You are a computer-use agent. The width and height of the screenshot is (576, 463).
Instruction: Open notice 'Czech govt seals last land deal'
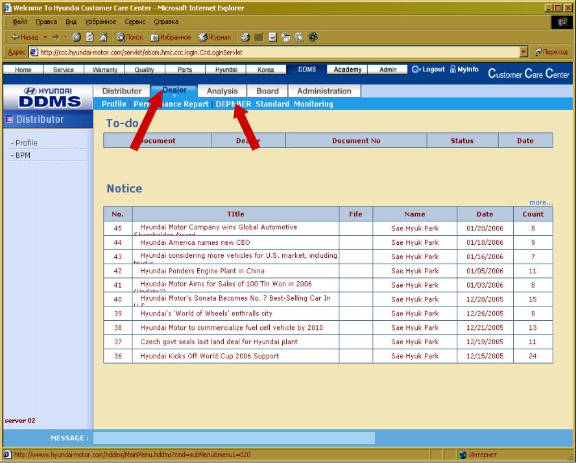(x=219, y=342)
